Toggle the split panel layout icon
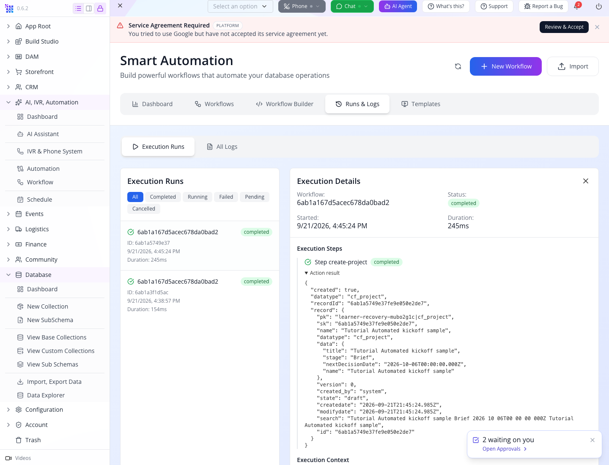Image resolution: width=609 pixels, height=465 pixels. coord(89,8)
